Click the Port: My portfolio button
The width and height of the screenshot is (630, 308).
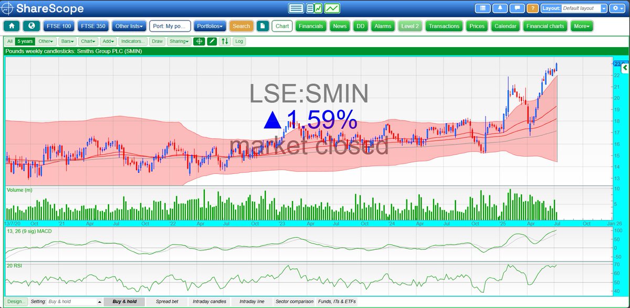click(x=170, y=26)
